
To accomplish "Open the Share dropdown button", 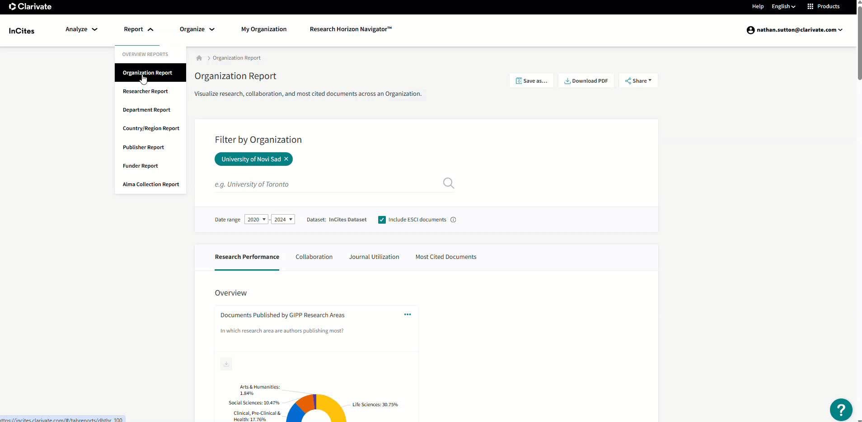I will click(x=638, y=80).
